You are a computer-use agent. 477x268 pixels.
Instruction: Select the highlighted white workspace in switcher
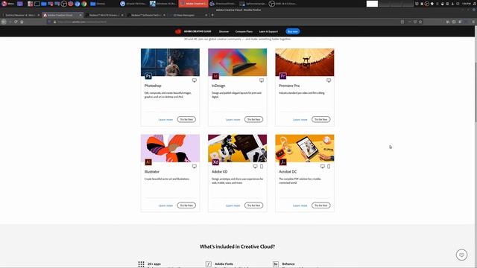click(x=372, y=4)
